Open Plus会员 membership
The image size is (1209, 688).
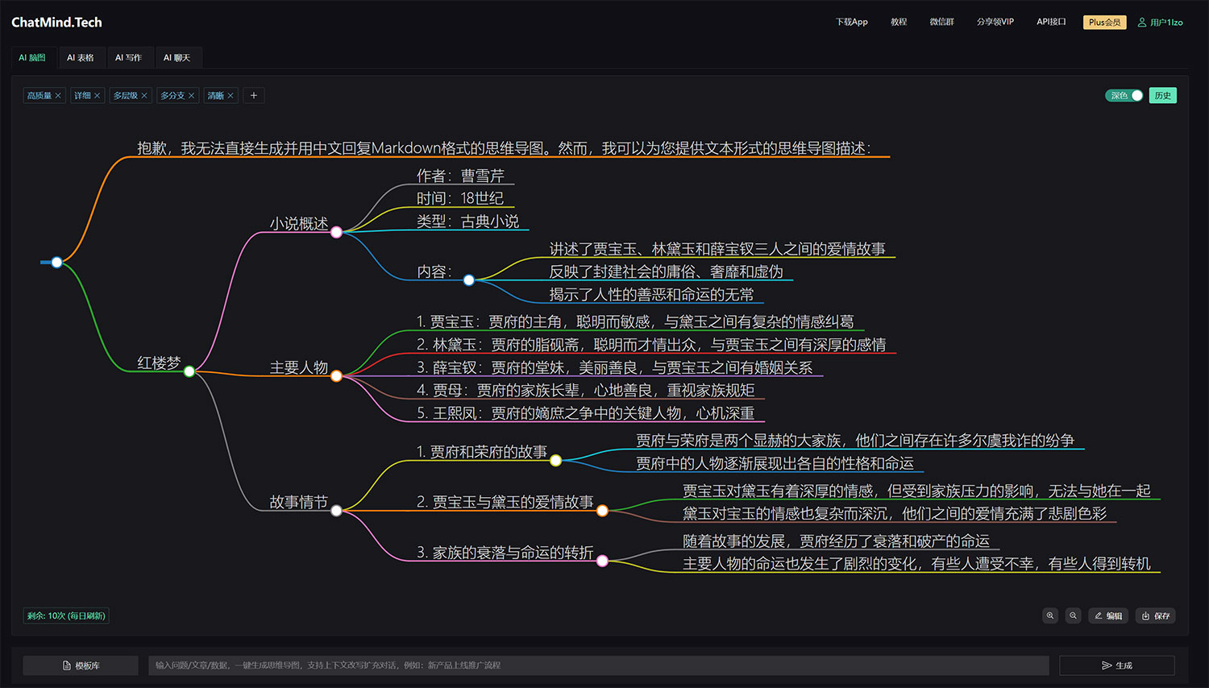pos(1104,22)
